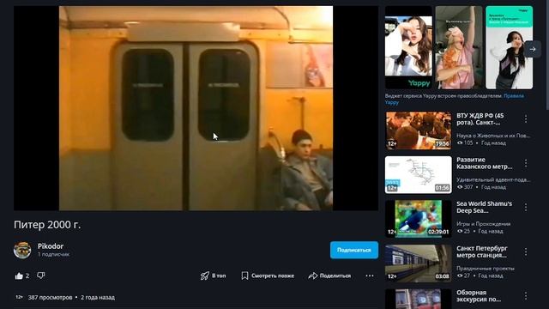Open 'Удивительный адвент-пода...' channel name

[493, 179]
